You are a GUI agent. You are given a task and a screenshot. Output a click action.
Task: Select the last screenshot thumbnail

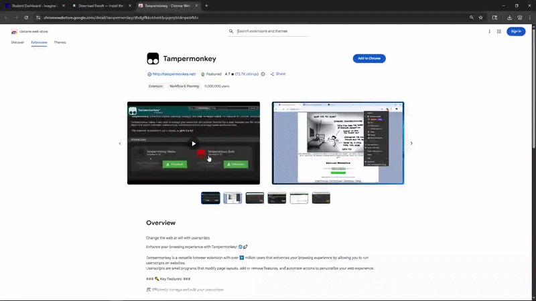(321, 198)
